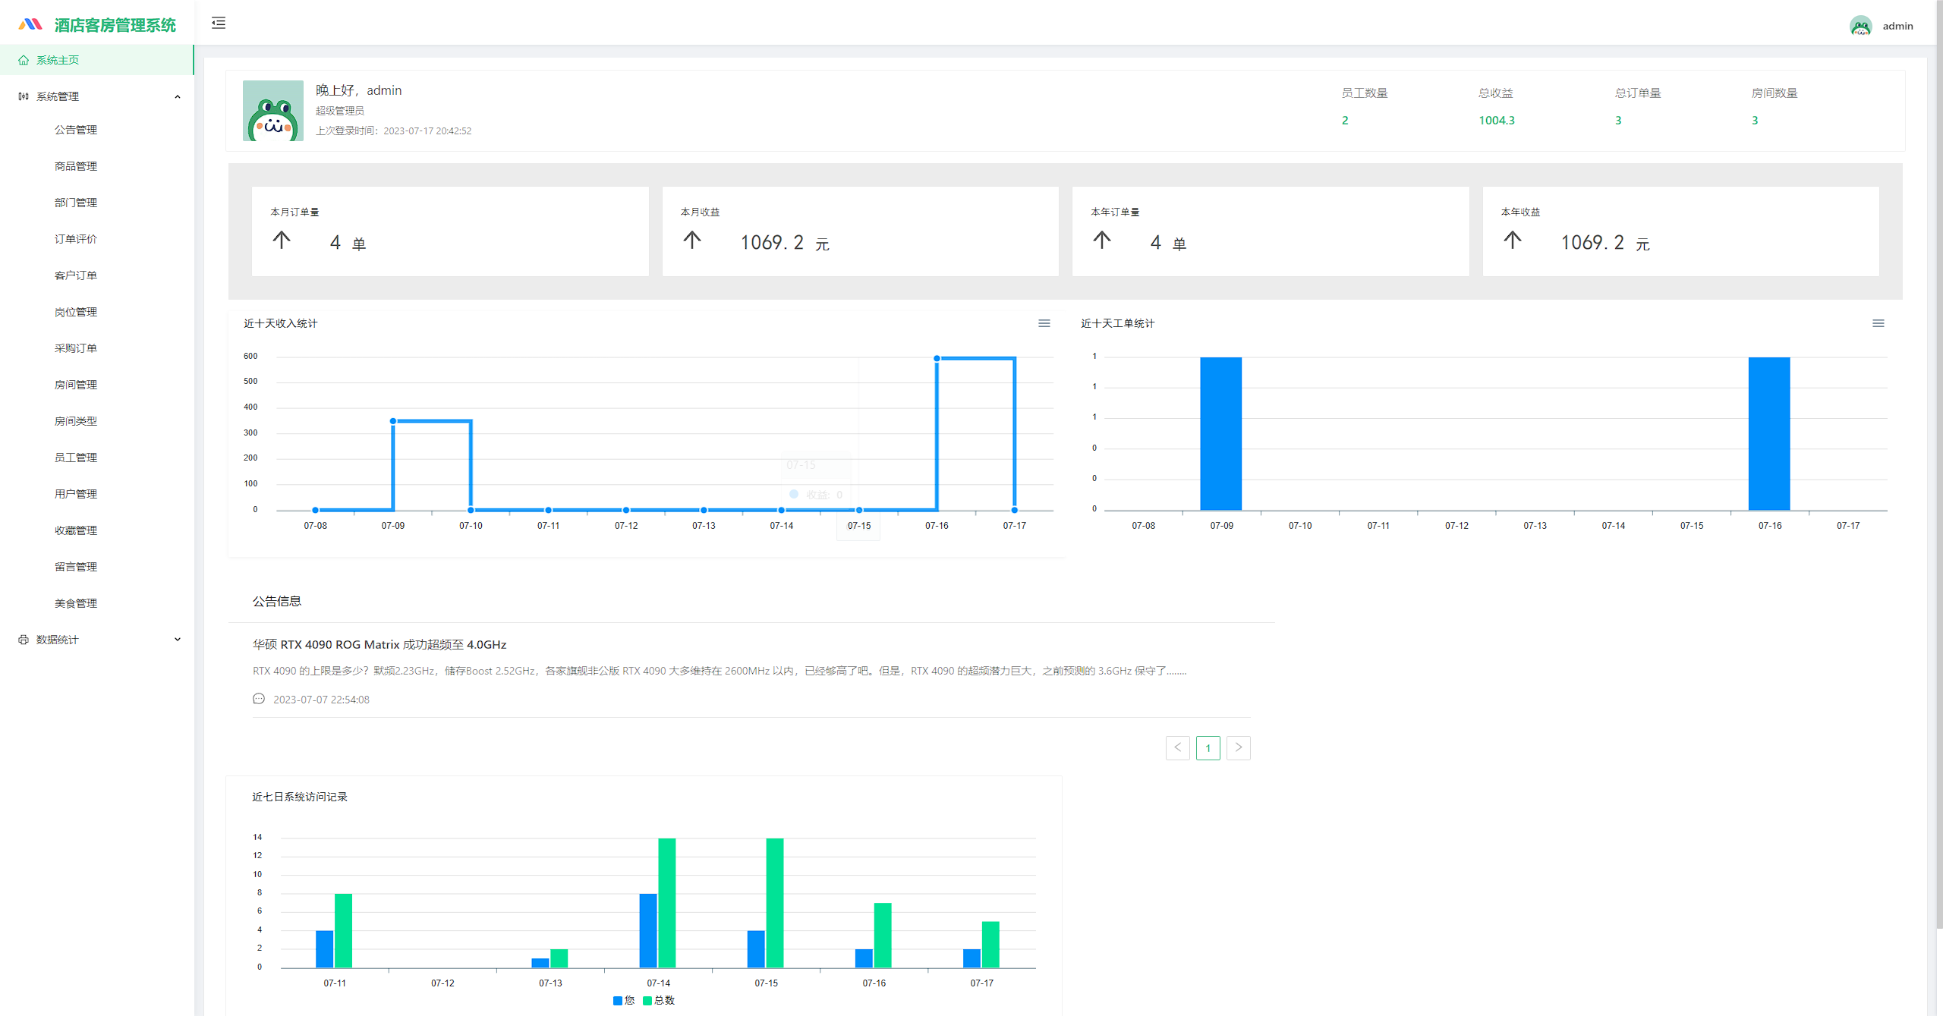Image resolution: width=1943 pixels, height=1016 pixels.
Task: Click the app logo icon
Action: click(30, 24)
